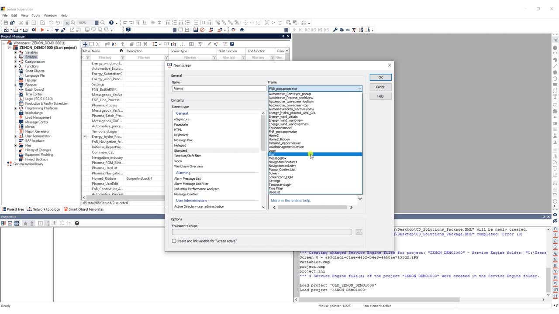The width and height of the screenshot is (559, 314).
Task: Click the OK button in New screen dialog
Action: (x=380, y=77)
